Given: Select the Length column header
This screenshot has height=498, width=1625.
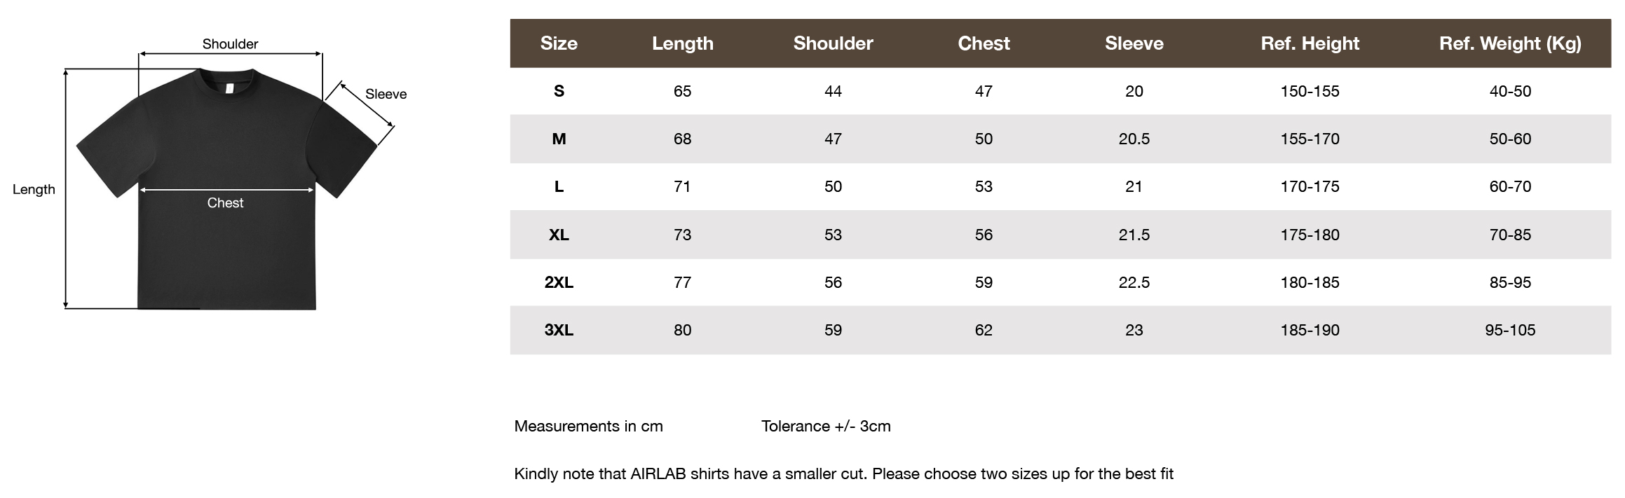Looking at the screenshot, I should click(682, 43).
